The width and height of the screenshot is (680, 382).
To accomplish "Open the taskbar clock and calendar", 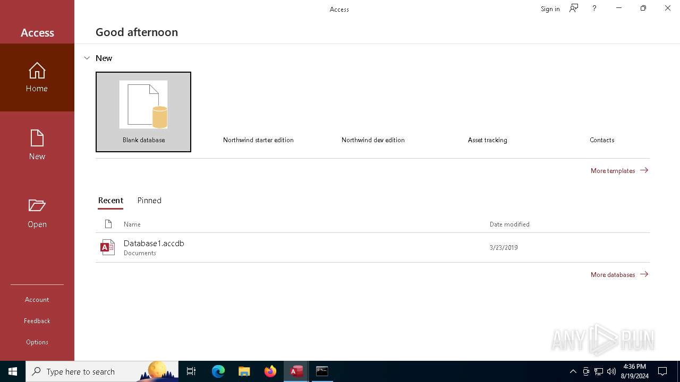I will coord(634,371).
